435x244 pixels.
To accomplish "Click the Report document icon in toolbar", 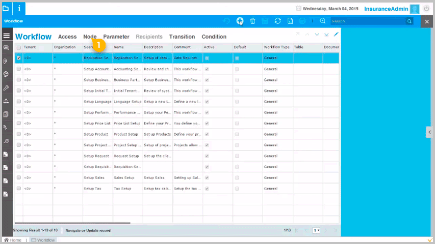I will coord(290,21).
